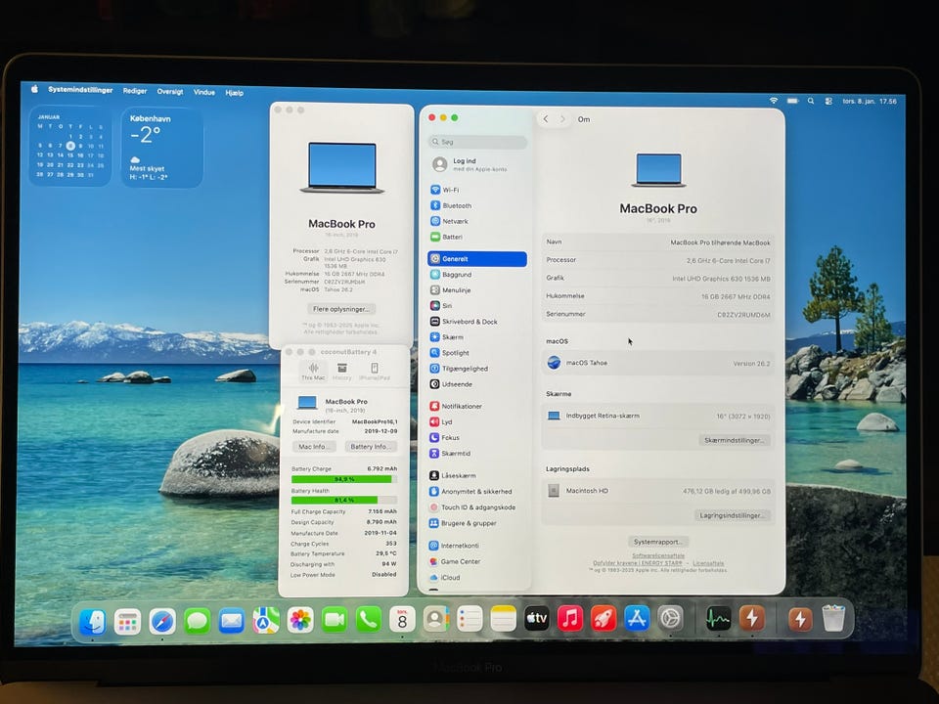Screen dimensions: 939x704
Task: Select Notifikationer in the sidebar
Action: click(461, 406)
